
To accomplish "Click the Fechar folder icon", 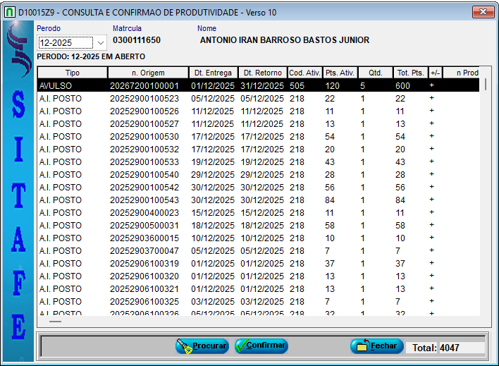I will [x=362, y=346].
